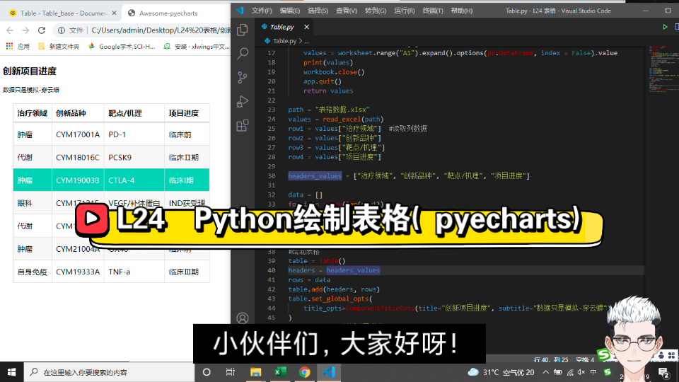Open Task View on the taskbar
679x382 pixels.
coord(231,372)
